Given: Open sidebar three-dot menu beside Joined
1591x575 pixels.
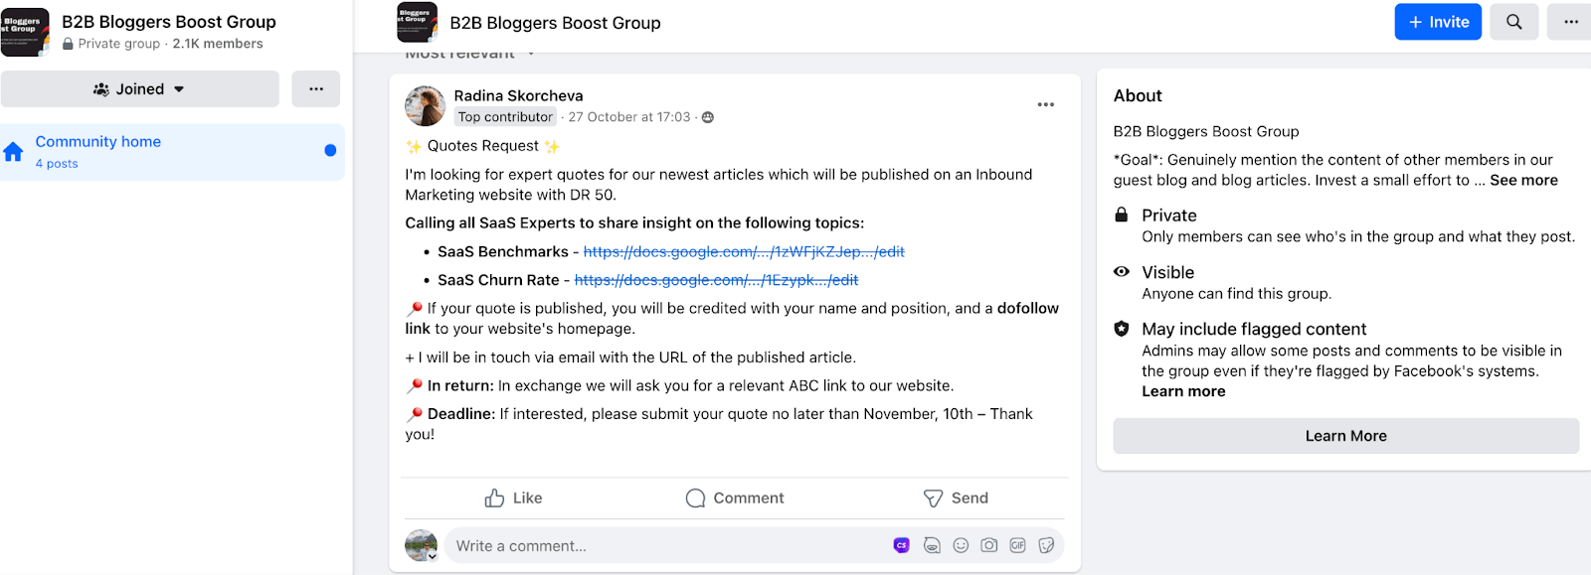Looking at the screenshot, I should pos(316,89).
